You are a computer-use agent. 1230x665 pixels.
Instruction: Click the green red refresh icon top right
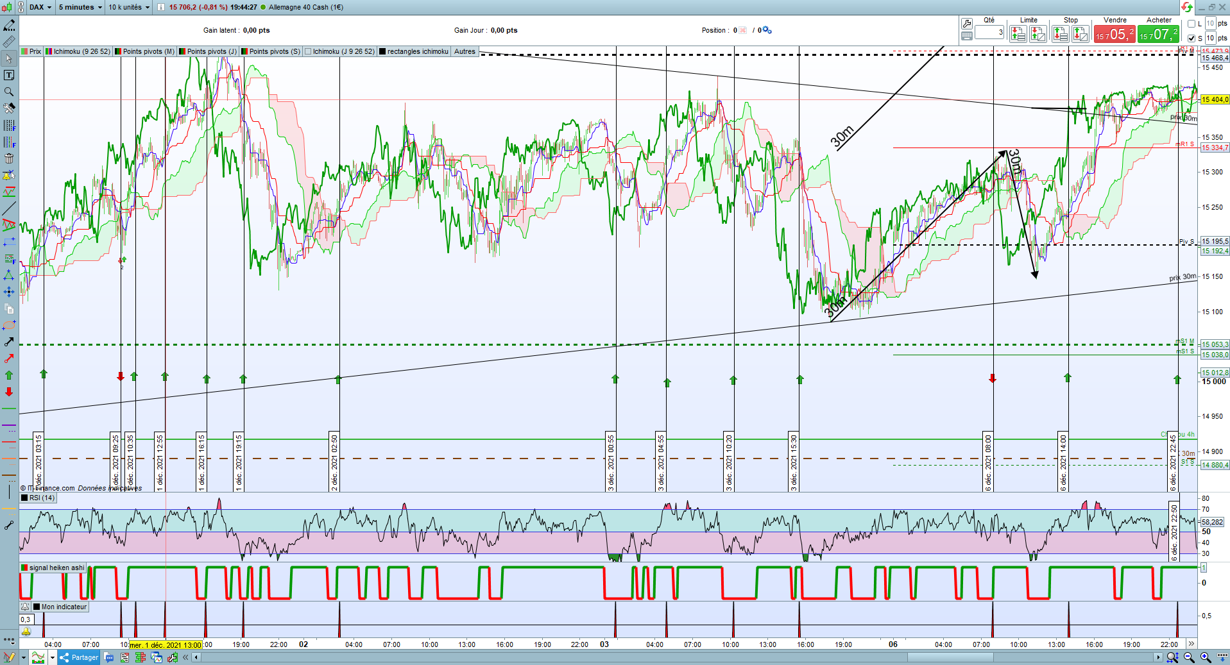coord(1187,7)
